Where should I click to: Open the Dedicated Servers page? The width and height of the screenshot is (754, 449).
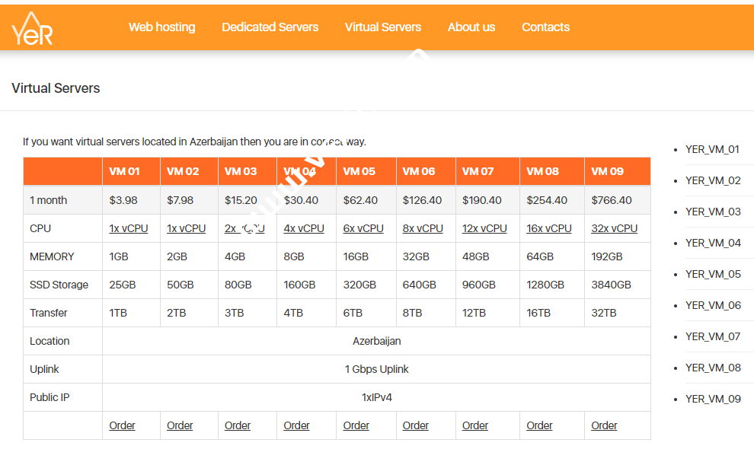tap(270, 27)
